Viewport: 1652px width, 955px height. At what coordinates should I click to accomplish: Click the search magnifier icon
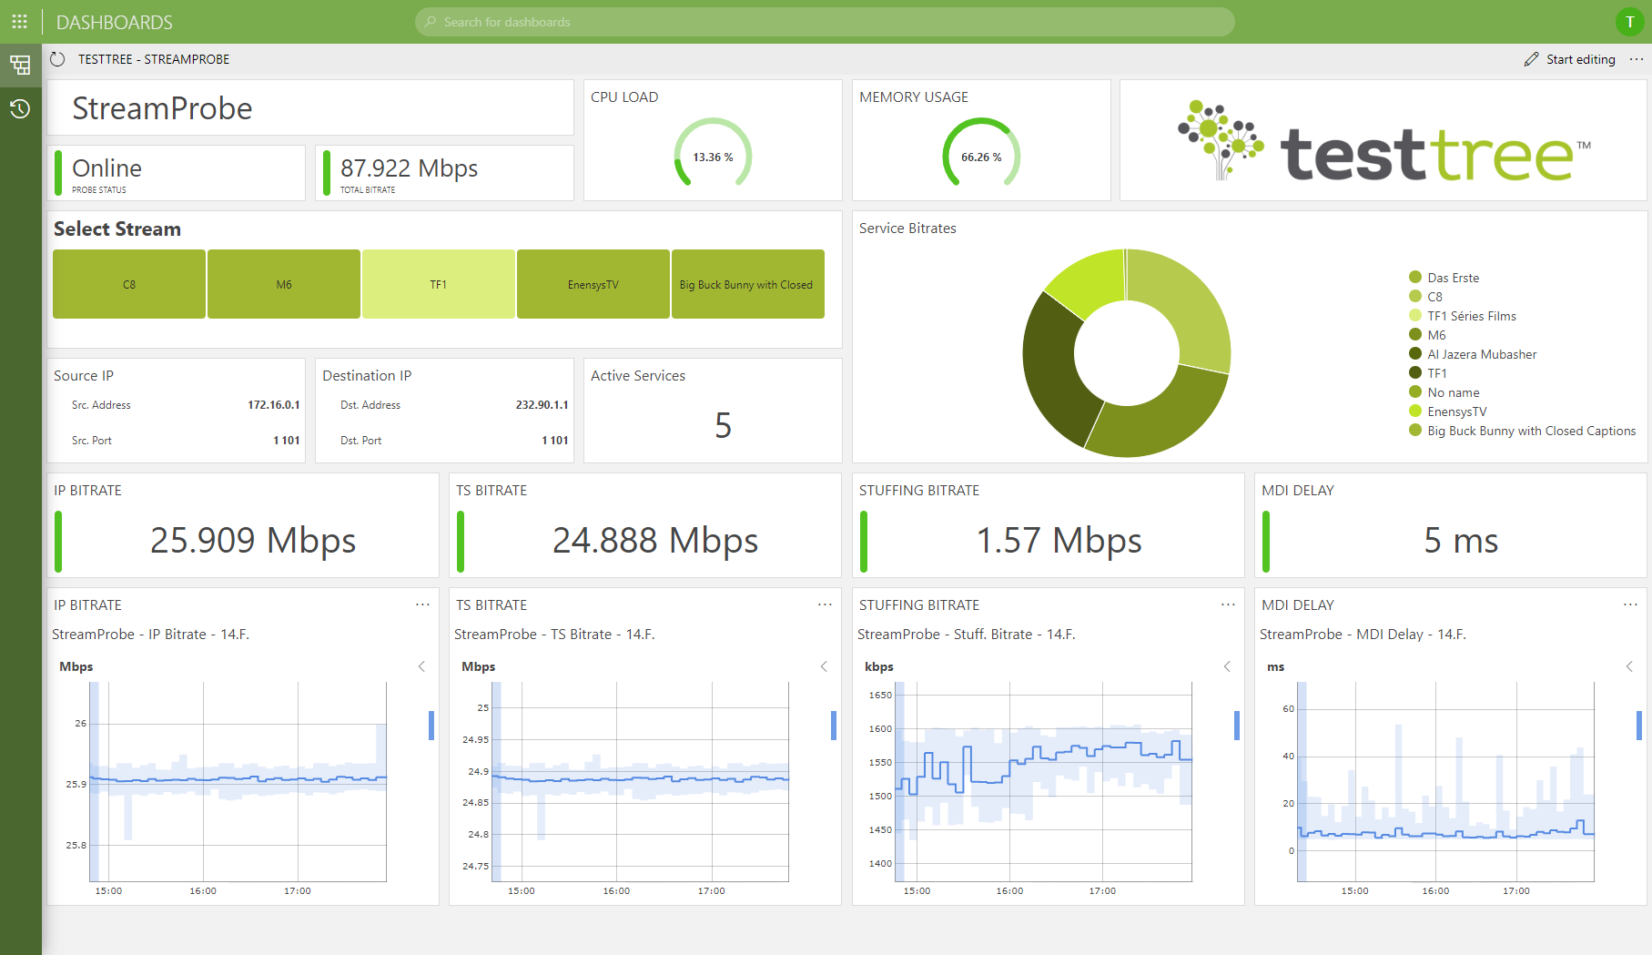(431, 22)
